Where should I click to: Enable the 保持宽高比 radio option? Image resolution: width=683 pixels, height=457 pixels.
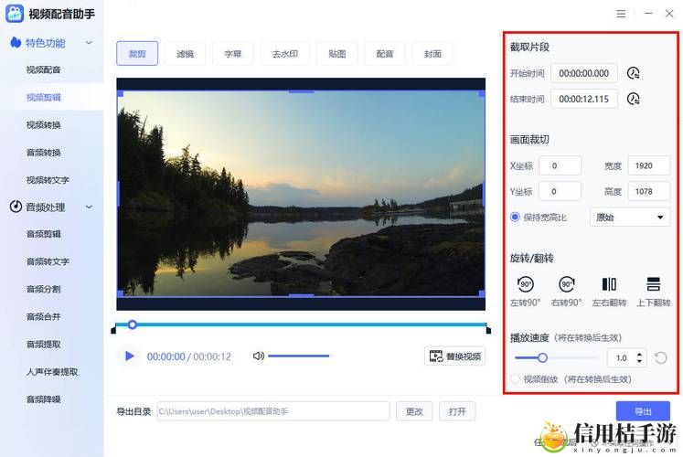click(x=515, y=217)
